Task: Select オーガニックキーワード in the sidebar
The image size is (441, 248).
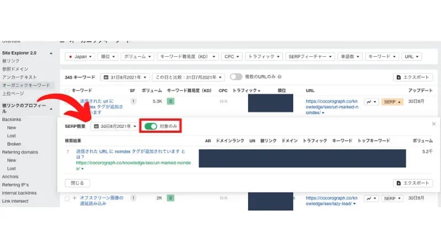Action: [x=26, y=85]
